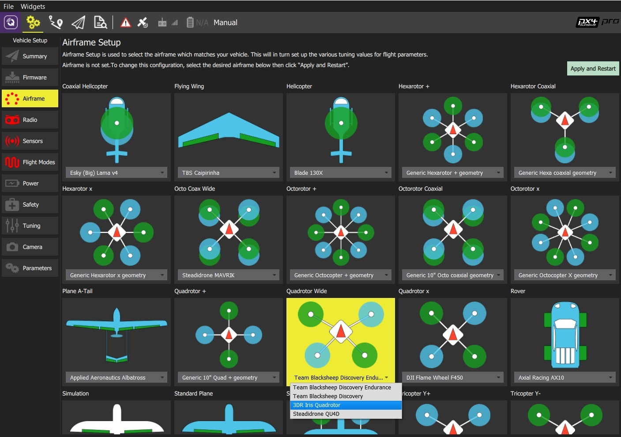Click the Apply and Restart button
Viewport: 621px width, 437px height.
[x=592, y=68]
